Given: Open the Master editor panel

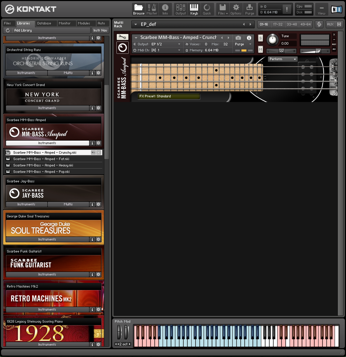Looking at the screenshot, I should click(x=152, y=9).
